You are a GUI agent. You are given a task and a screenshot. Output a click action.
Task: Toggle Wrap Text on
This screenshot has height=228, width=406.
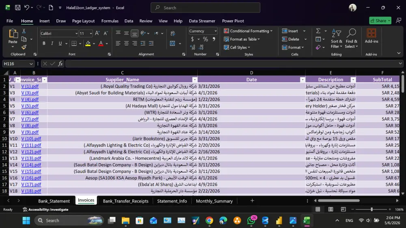pos(173,33)
